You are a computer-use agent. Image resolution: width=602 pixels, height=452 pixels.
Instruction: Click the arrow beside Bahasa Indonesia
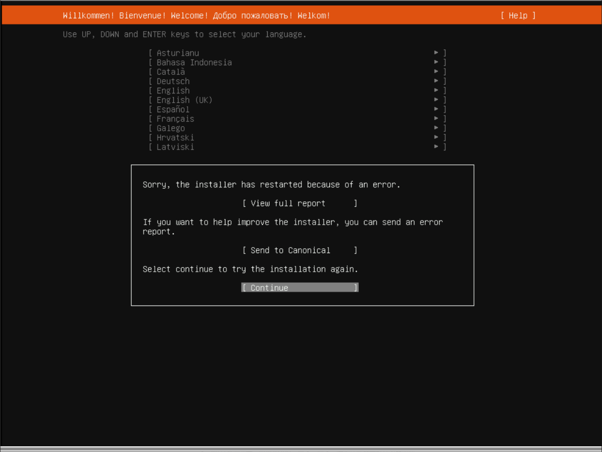(436, 62)
